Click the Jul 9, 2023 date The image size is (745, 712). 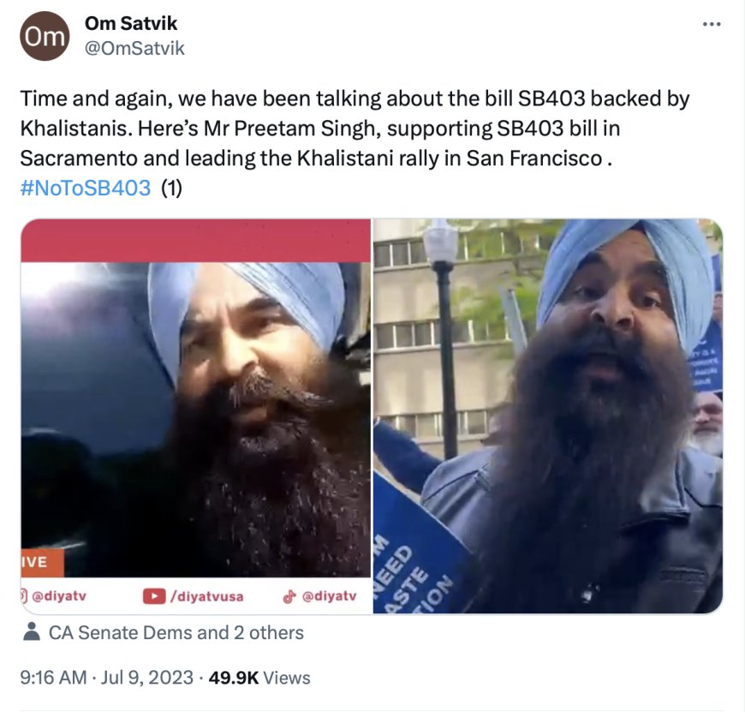pos(146,678)
